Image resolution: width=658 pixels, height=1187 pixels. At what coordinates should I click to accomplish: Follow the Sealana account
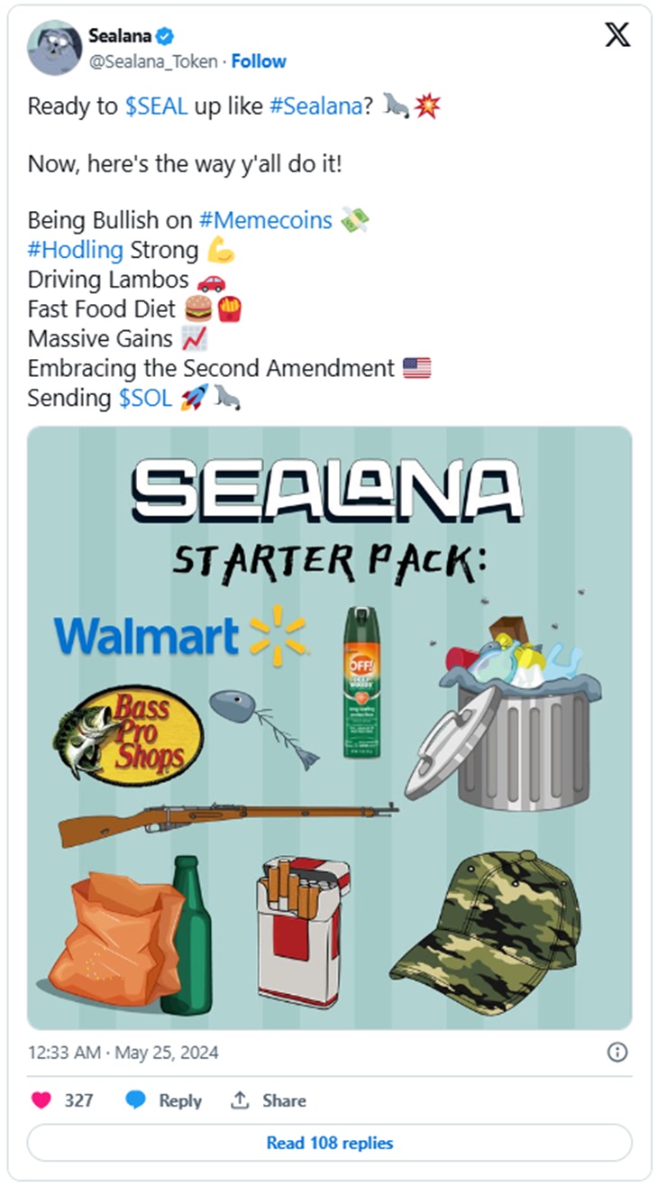click(259, 61)
